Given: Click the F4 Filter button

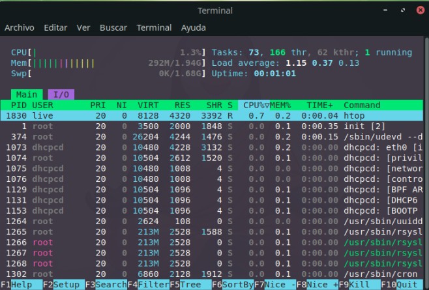Looking at the screenshot, I should [x=149, y=285].
